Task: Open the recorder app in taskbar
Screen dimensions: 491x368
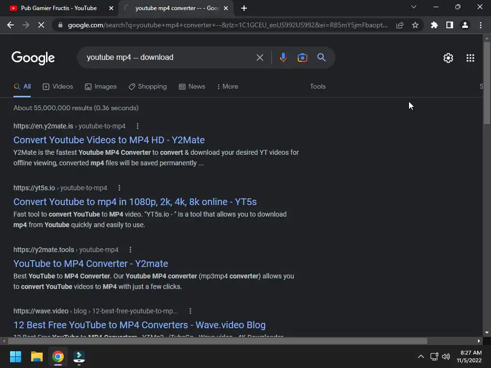Action: coord(79,356)
